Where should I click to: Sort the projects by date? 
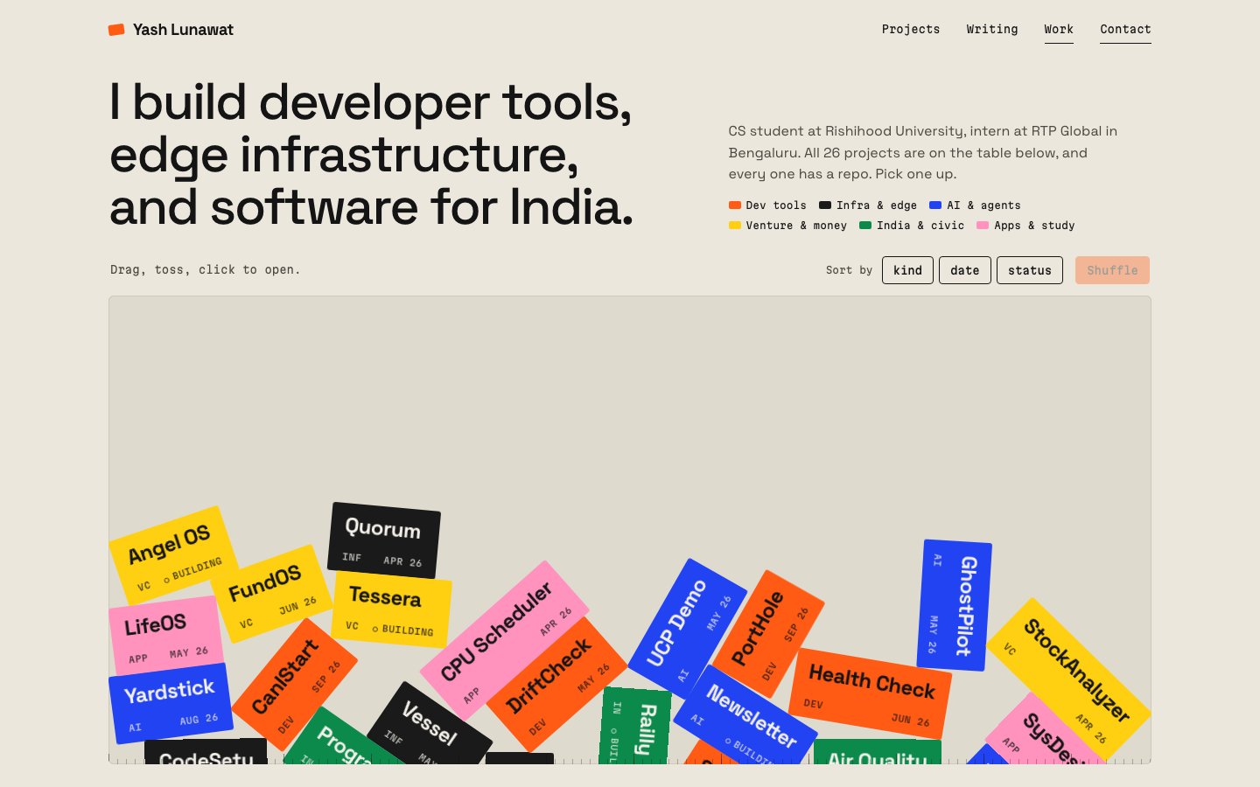click(965, 270)
